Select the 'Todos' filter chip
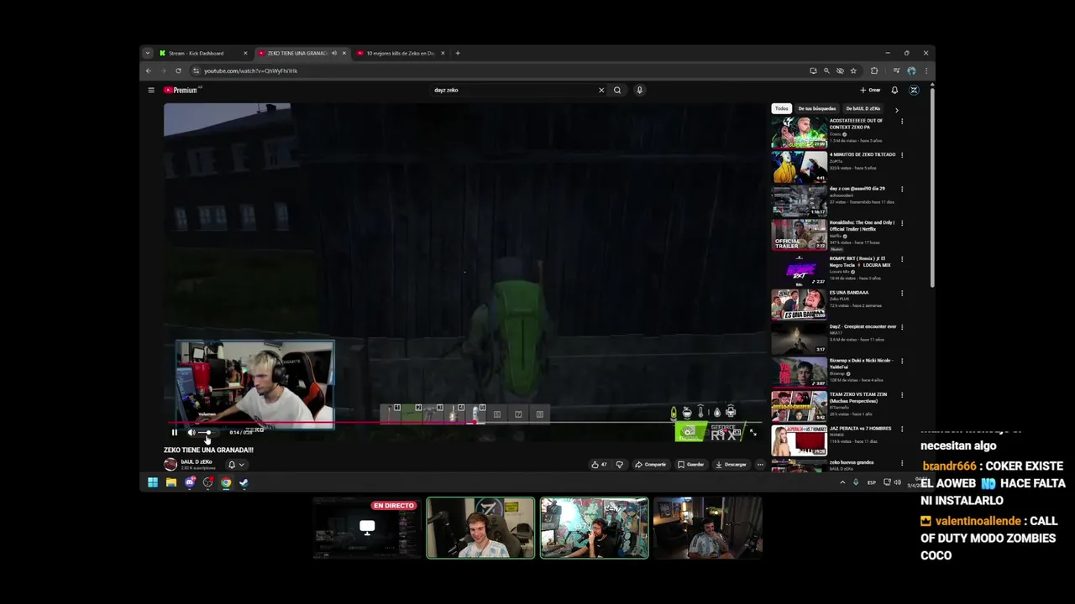 tap(782, 108)
